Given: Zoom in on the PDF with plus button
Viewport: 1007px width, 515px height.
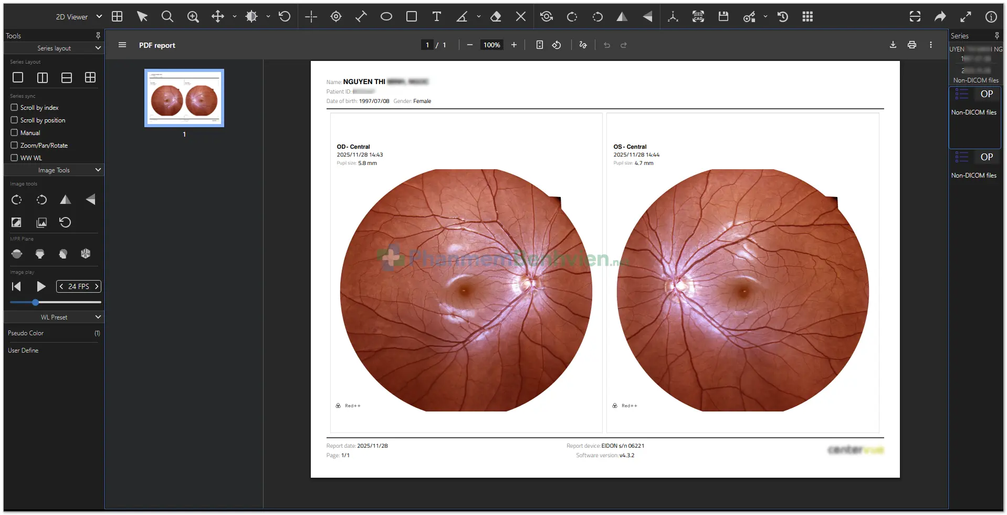Looking at the screenshot, I should pyautogui.click(x=514, y=45).
